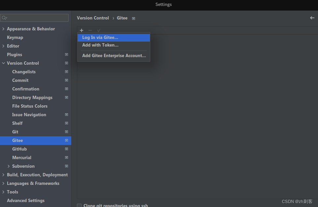This screenshot has height=207, width=318.
Task: Click project-level icon in Issue Navigation row
Action: pos(66,115)
